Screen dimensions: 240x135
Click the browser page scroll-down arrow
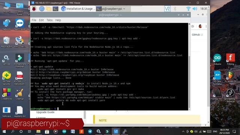pyautogui.click(x=208, y=122)
